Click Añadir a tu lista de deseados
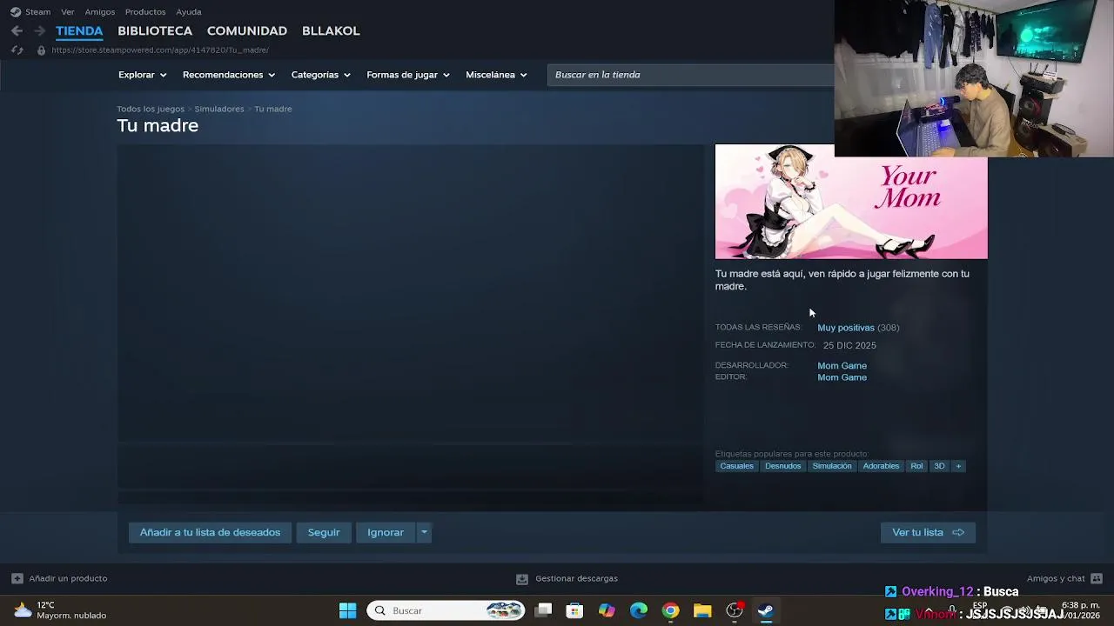This screenshot has width=1114, height=626. click(210, 532)
